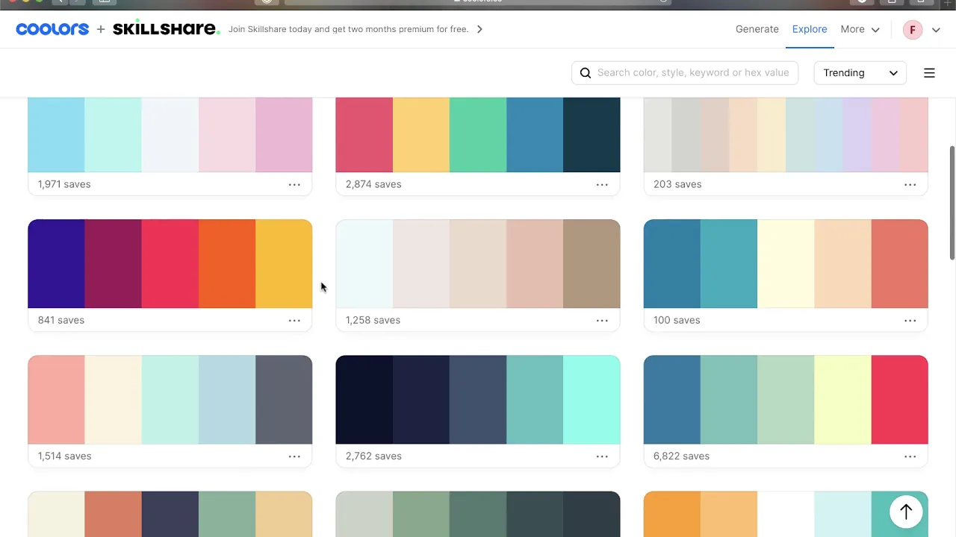Open options for the 203 saves palette
The width and height of the screenshot is (956, 537).
click(x=910, y=184)
